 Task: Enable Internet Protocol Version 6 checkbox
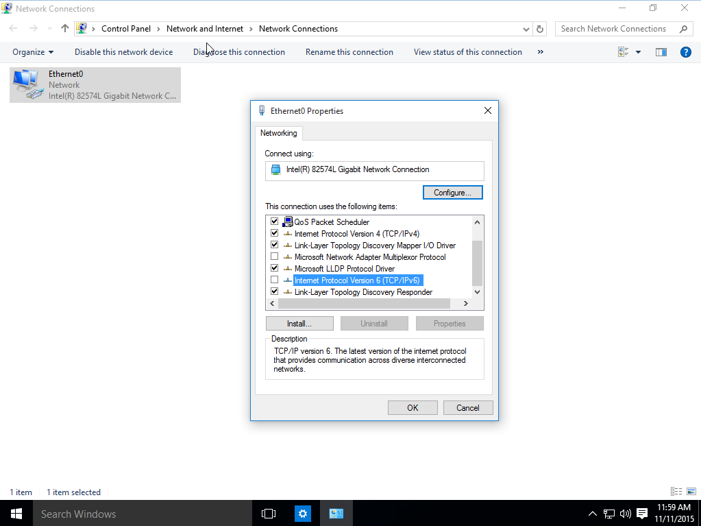[x=275, y=280]
